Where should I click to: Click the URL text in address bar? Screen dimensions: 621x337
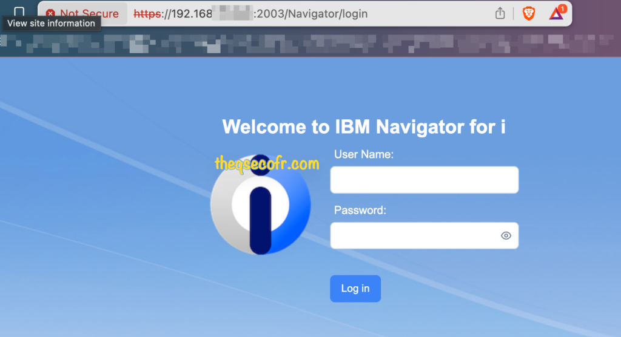coord(250,14)
